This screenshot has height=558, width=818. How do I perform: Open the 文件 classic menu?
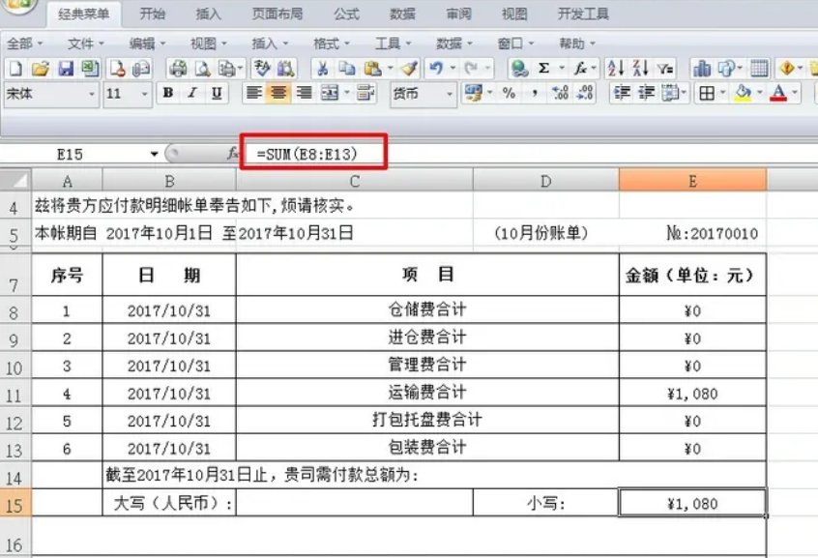point(85,44)
